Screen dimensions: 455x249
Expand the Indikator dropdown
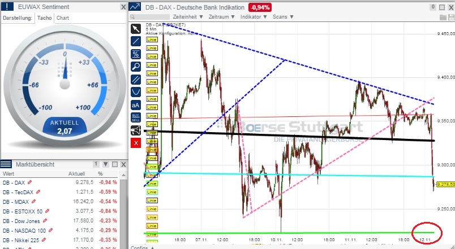(x=254, y=17)
